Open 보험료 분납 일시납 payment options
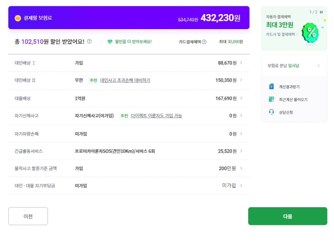 tap(294, 65)
